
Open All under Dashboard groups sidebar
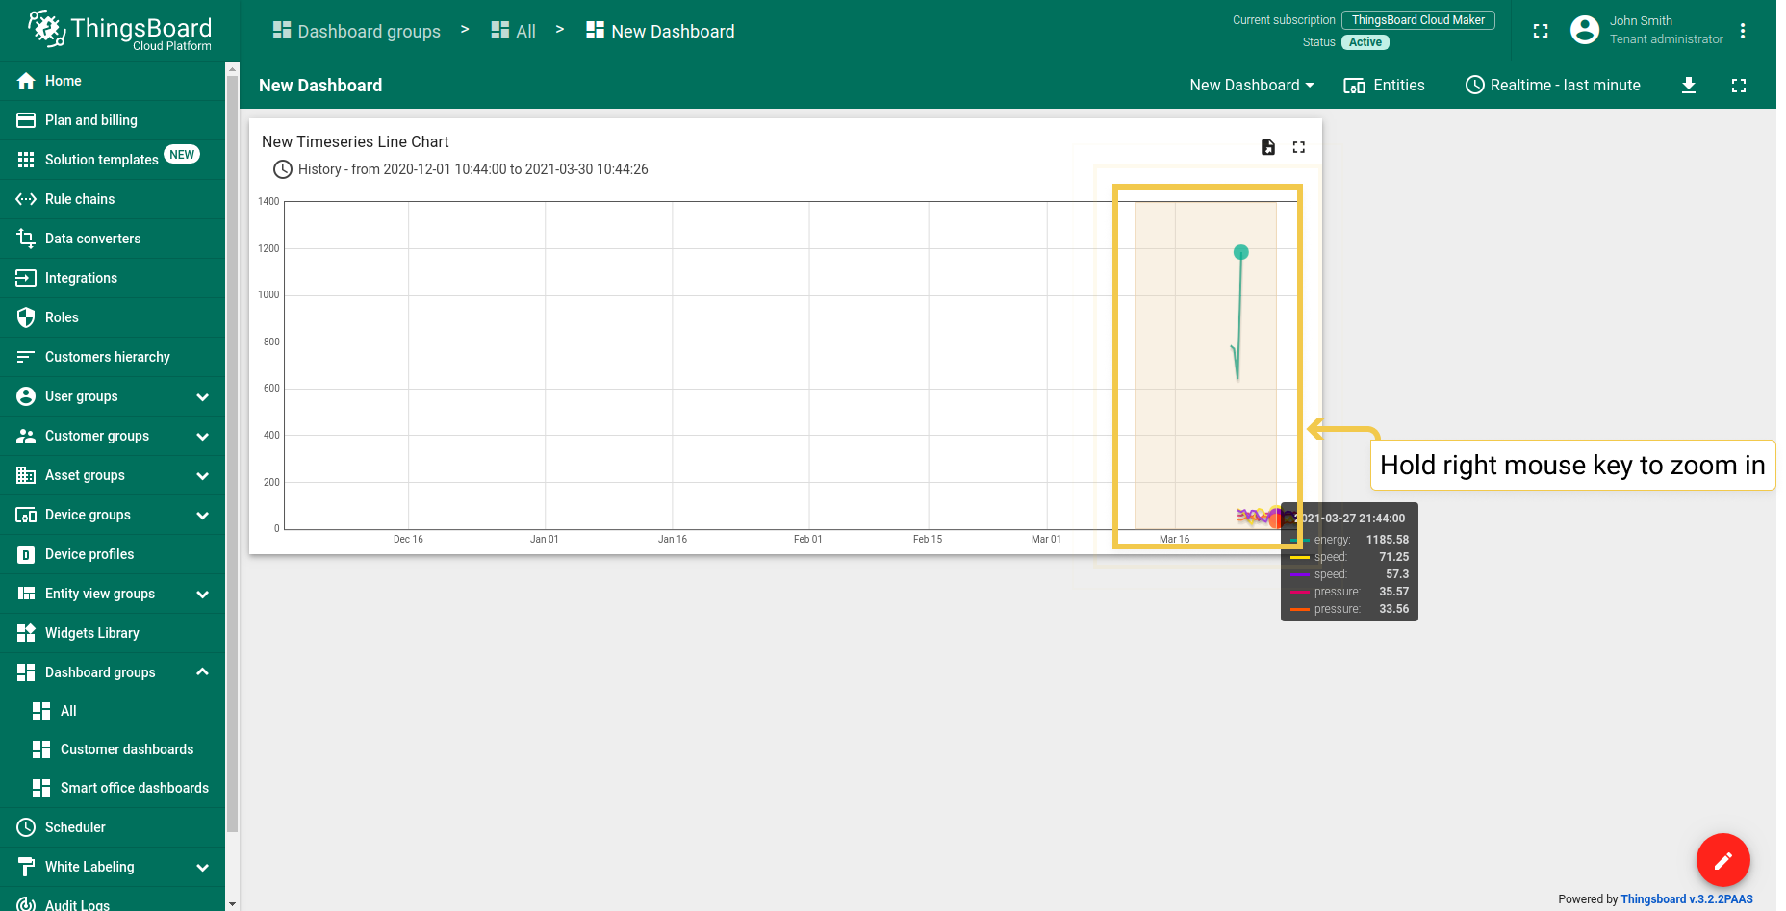113,711
